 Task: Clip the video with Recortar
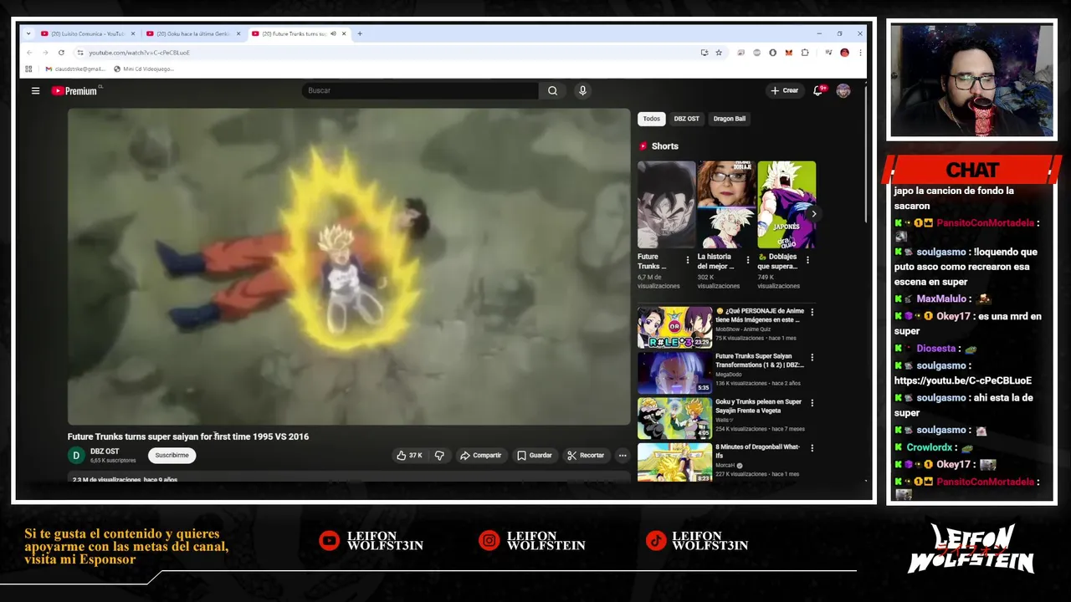click(x=585, y=456)
